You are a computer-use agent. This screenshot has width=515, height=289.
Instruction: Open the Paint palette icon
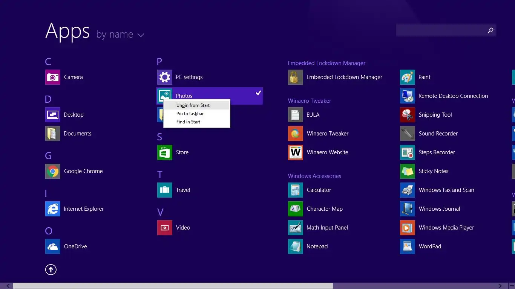pos(408,77)
